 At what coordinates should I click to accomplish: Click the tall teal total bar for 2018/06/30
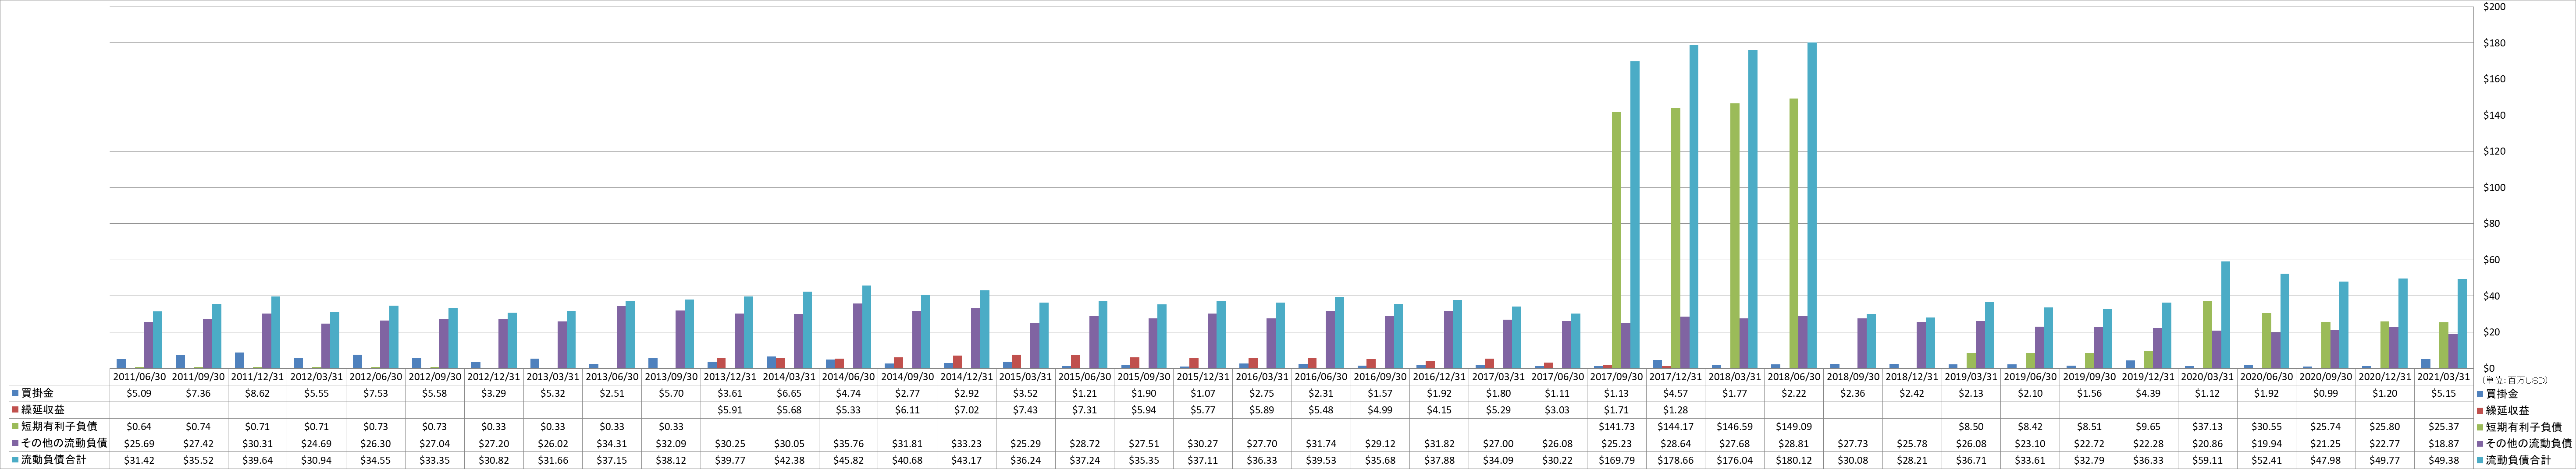tap(1812, 205)
